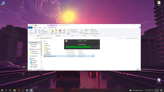Viewport: 164px width, 92px height.
Task: Switch to details view layout
Action: pyautogui.click(x=138, y=70)
